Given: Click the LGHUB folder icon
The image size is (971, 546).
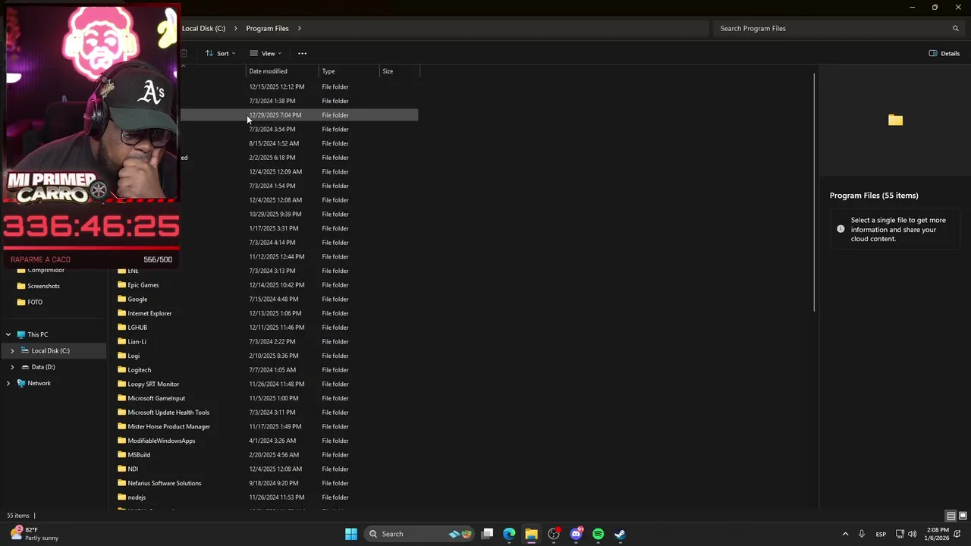Looking at the screenshot, I should coord(121,328).
